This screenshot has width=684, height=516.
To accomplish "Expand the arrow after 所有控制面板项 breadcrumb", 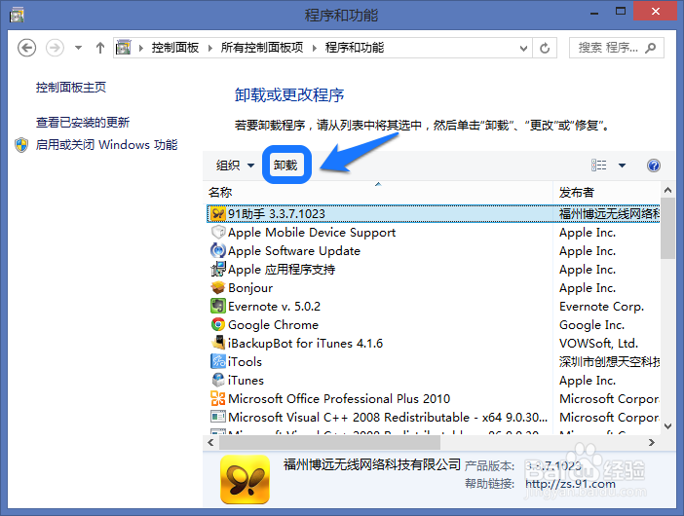I will pyautogui.click(x=315, y=48).
